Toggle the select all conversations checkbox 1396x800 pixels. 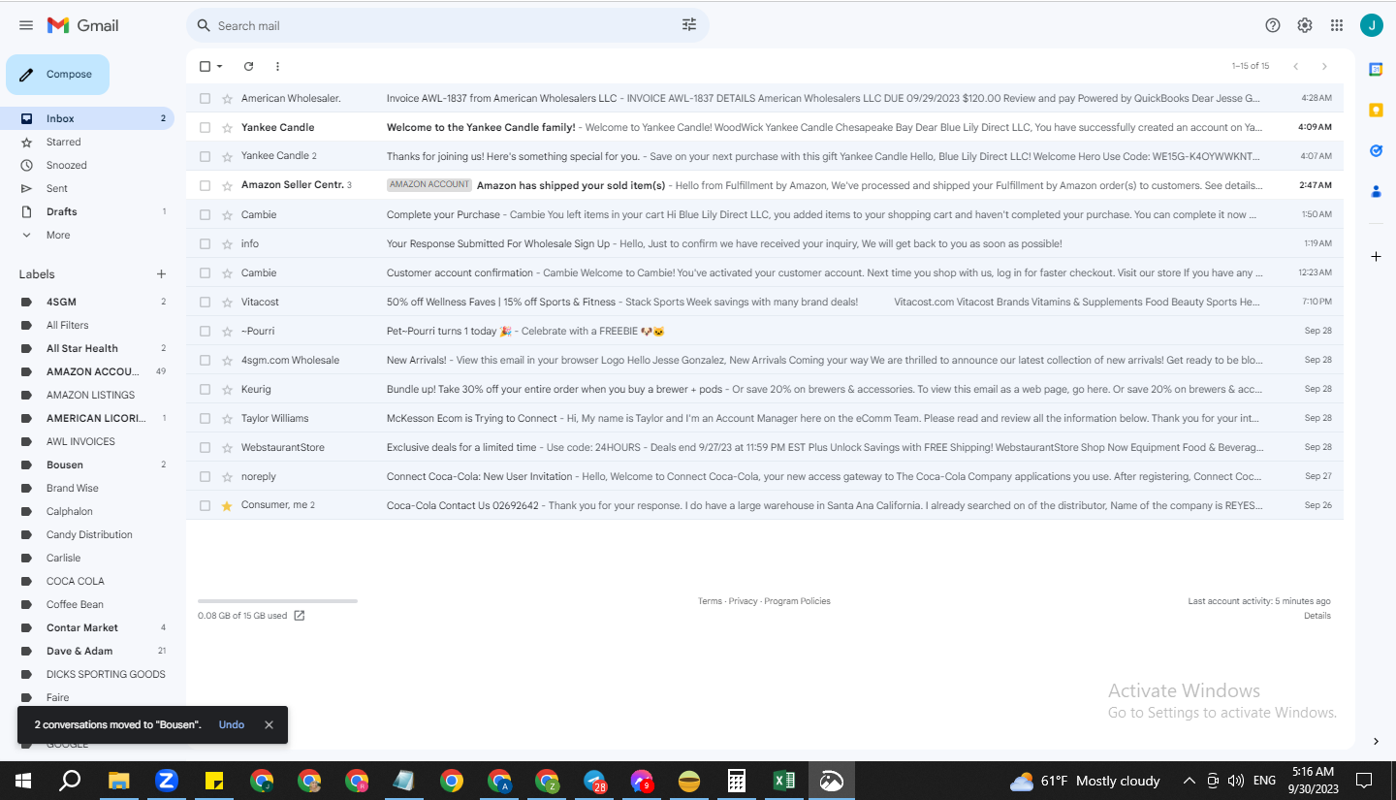tap(205, 66)
